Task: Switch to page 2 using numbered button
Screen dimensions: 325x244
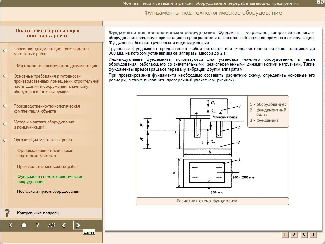Action: [x=294, y=234]
